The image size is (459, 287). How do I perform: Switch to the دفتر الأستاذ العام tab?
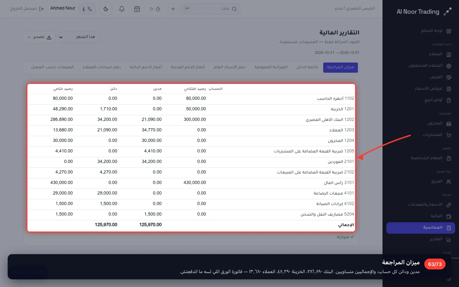[229, 67]
